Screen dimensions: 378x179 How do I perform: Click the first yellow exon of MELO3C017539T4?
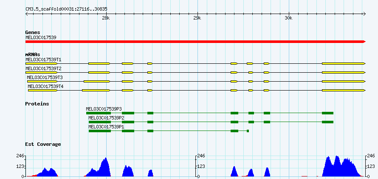(42, 91)
